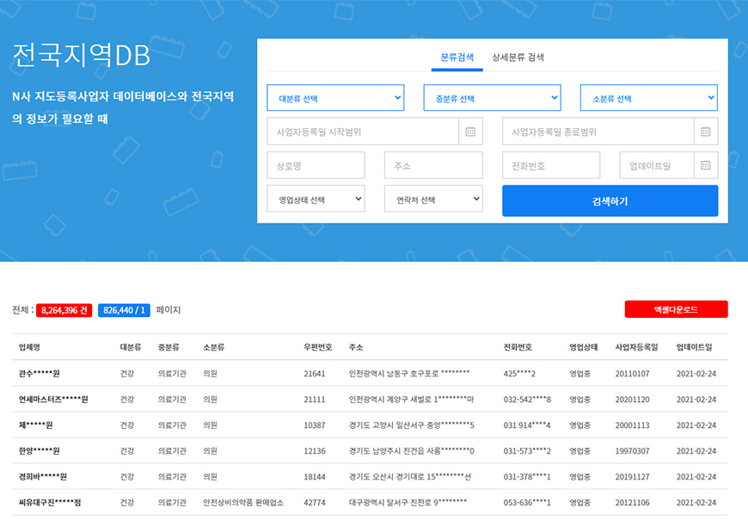Click the 인천광역시 남동구 호구포로 address
Image resolution: width=748 pixels, height=519 pixels.
[409, 374]
